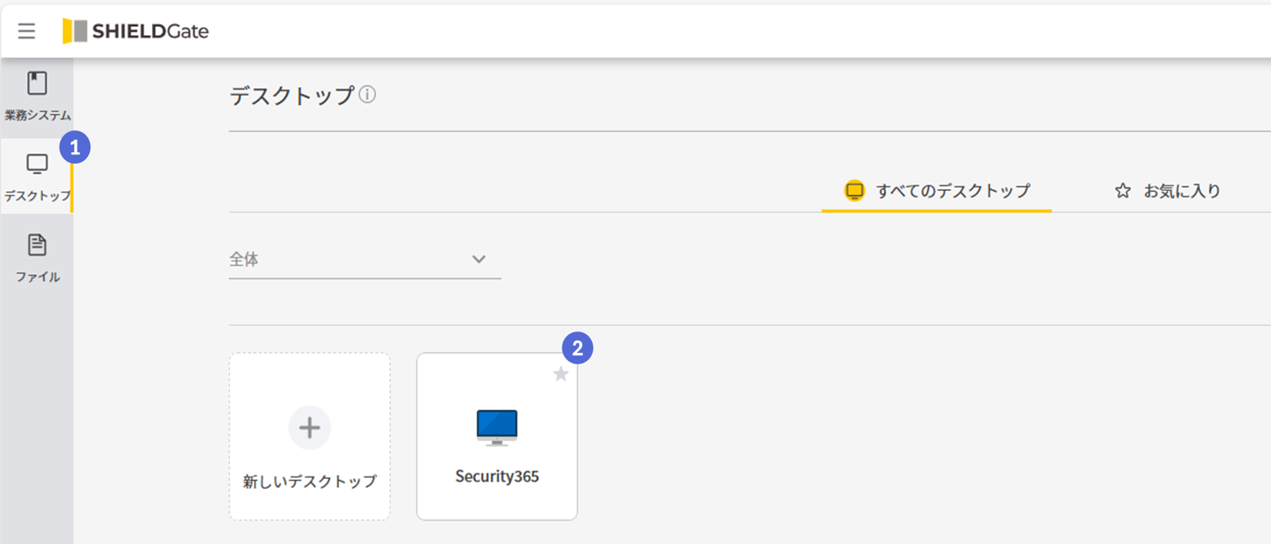Viewport: 1271px width, 544px height.
Task: Open 業務システム in the sidebar
Action: coord(37,97)
